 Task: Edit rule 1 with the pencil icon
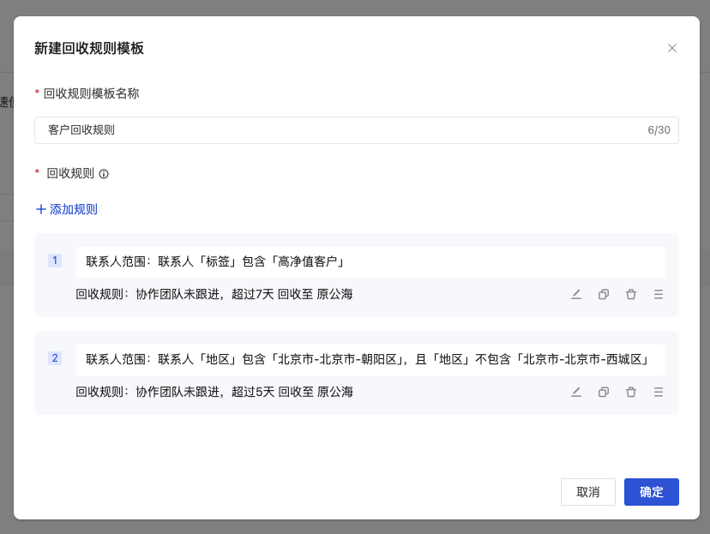(x=576, y=295)
